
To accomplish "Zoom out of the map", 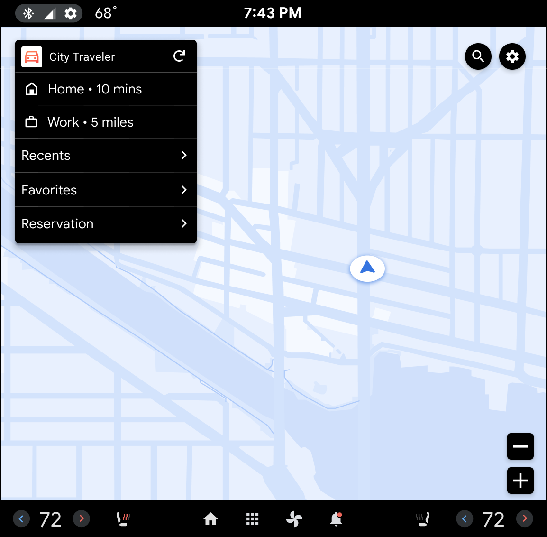I will tap(520, 446).
